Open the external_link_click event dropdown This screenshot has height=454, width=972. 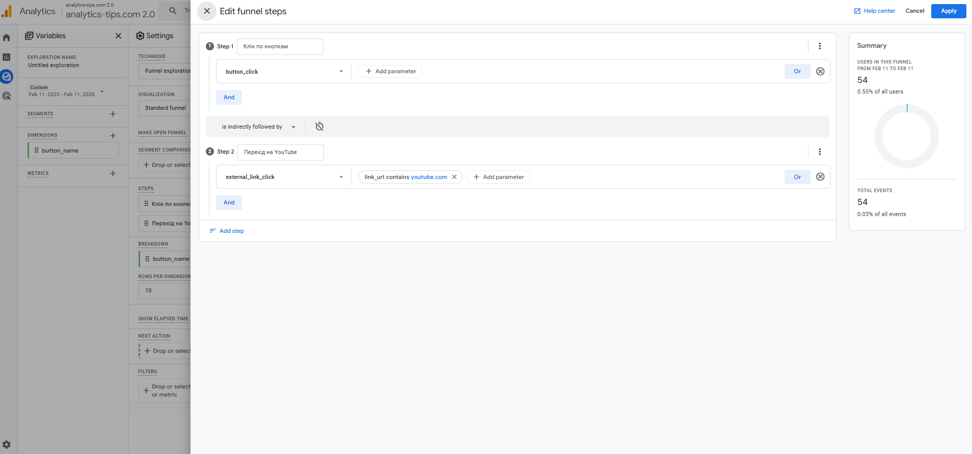click(284, 177)
